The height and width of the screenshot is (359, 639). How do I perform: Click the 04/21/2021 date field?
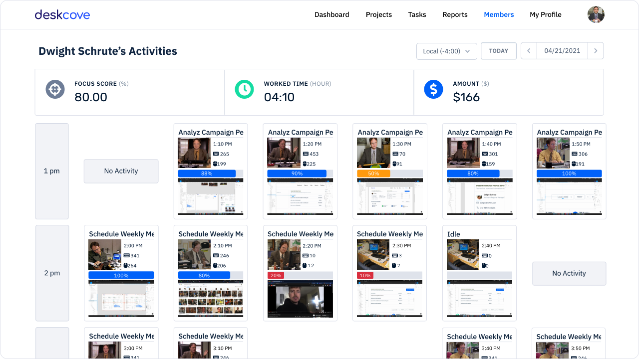(562, 51)
